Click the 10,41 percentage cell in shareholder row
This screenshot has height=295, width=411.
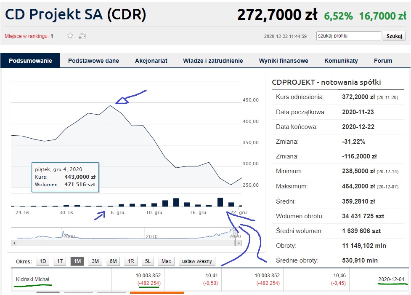point(212,275)
